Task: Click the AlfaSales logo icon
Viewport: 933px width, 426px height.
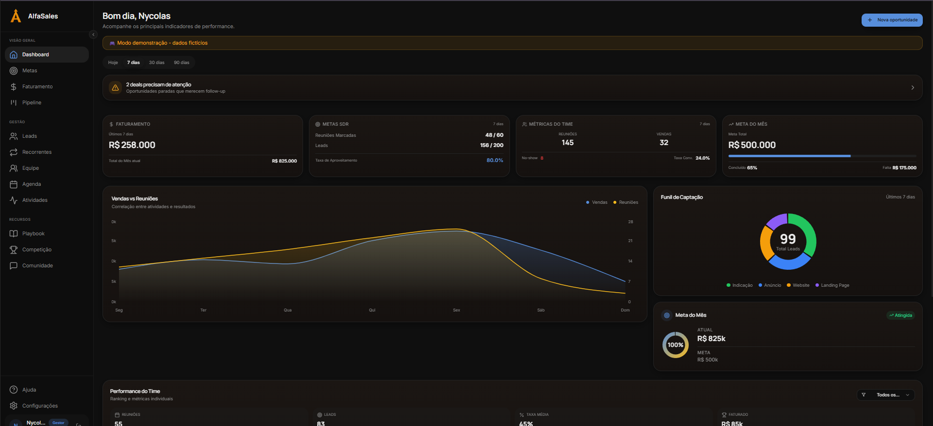Action: pyautogui.click(x=16, y=16)
